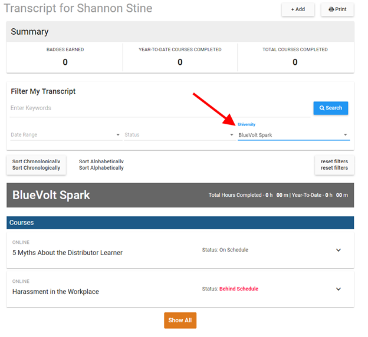Click the printer icon in Print button

pos(331,9)
